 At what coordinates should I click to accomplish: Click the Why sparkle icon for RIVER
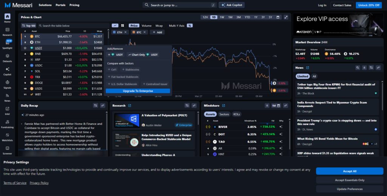pyautogui.click(x=281, y=127)
